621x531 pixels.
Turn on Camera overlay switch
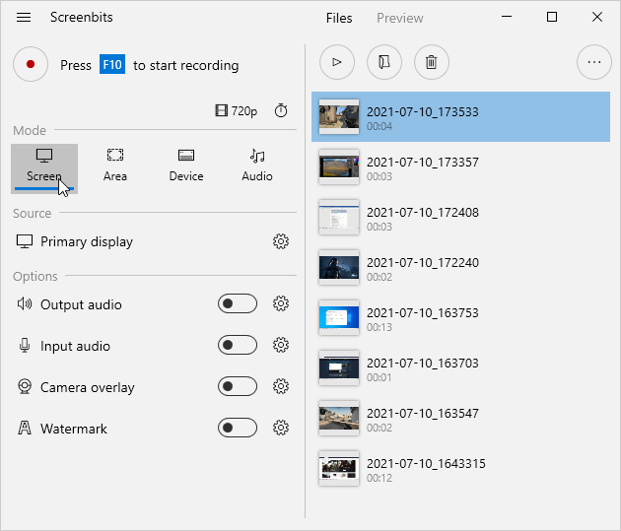coord(238,386)
